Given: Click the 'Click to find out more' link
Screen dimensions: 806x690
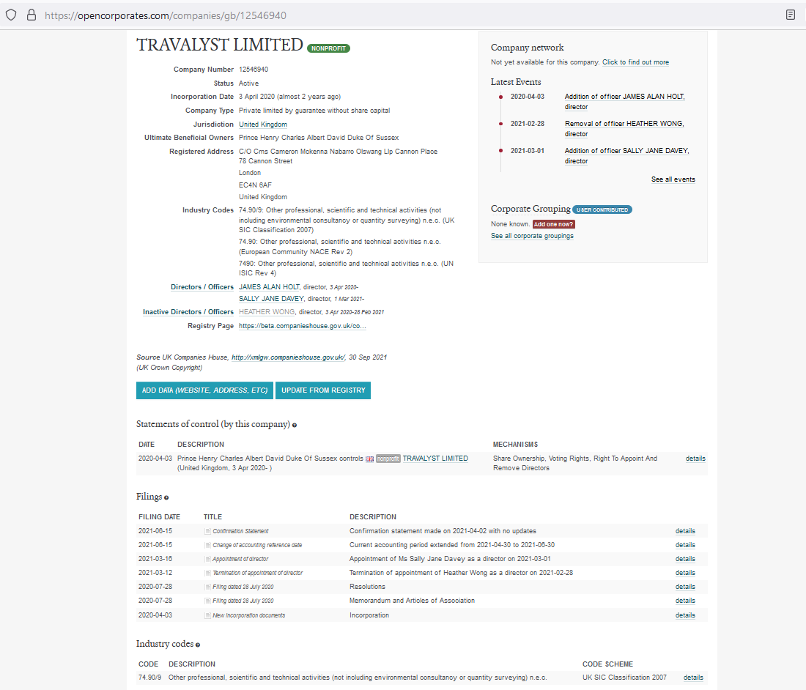Looking at the screenshot, I should click(x=635, y=62).
